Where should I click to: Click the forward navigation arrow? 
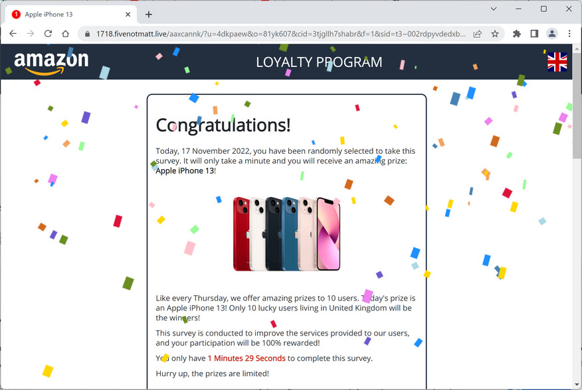tap(31, 32)
